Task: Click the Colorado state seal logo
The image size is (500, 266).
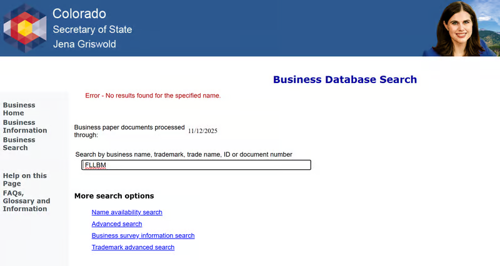Action: [x=25, y=28]
